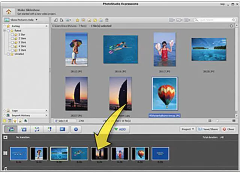240x173 pixels.
Task: Open the picture options dropdown beside rotate icons
Action: tap(68, 20)
